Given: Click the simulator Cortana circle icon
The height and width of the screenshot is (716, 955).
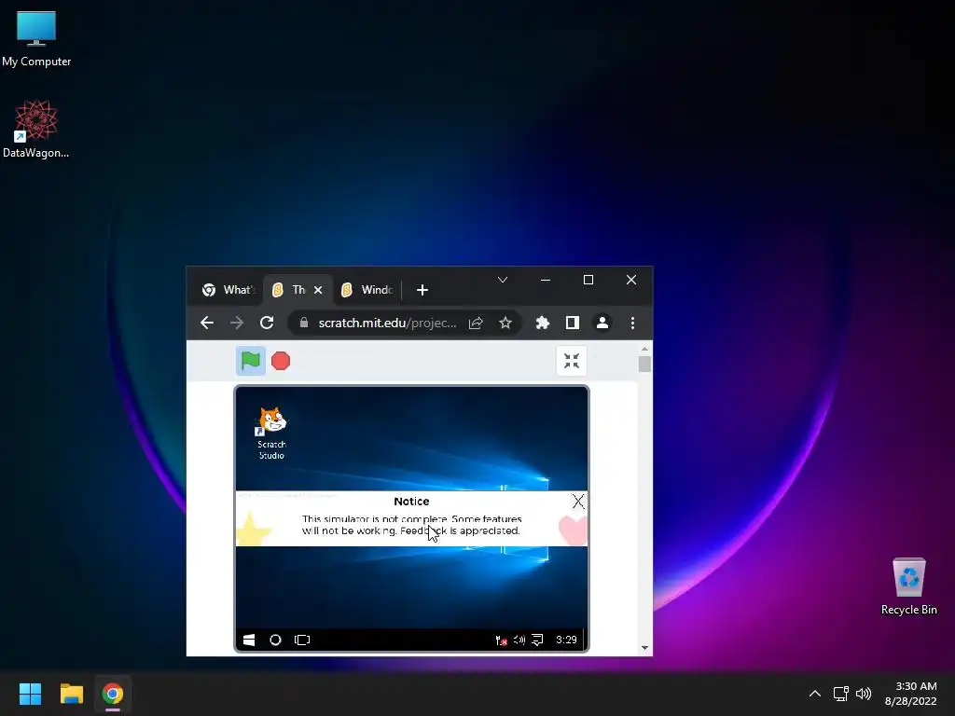Looking at the screenshot, I should [275, 640].
